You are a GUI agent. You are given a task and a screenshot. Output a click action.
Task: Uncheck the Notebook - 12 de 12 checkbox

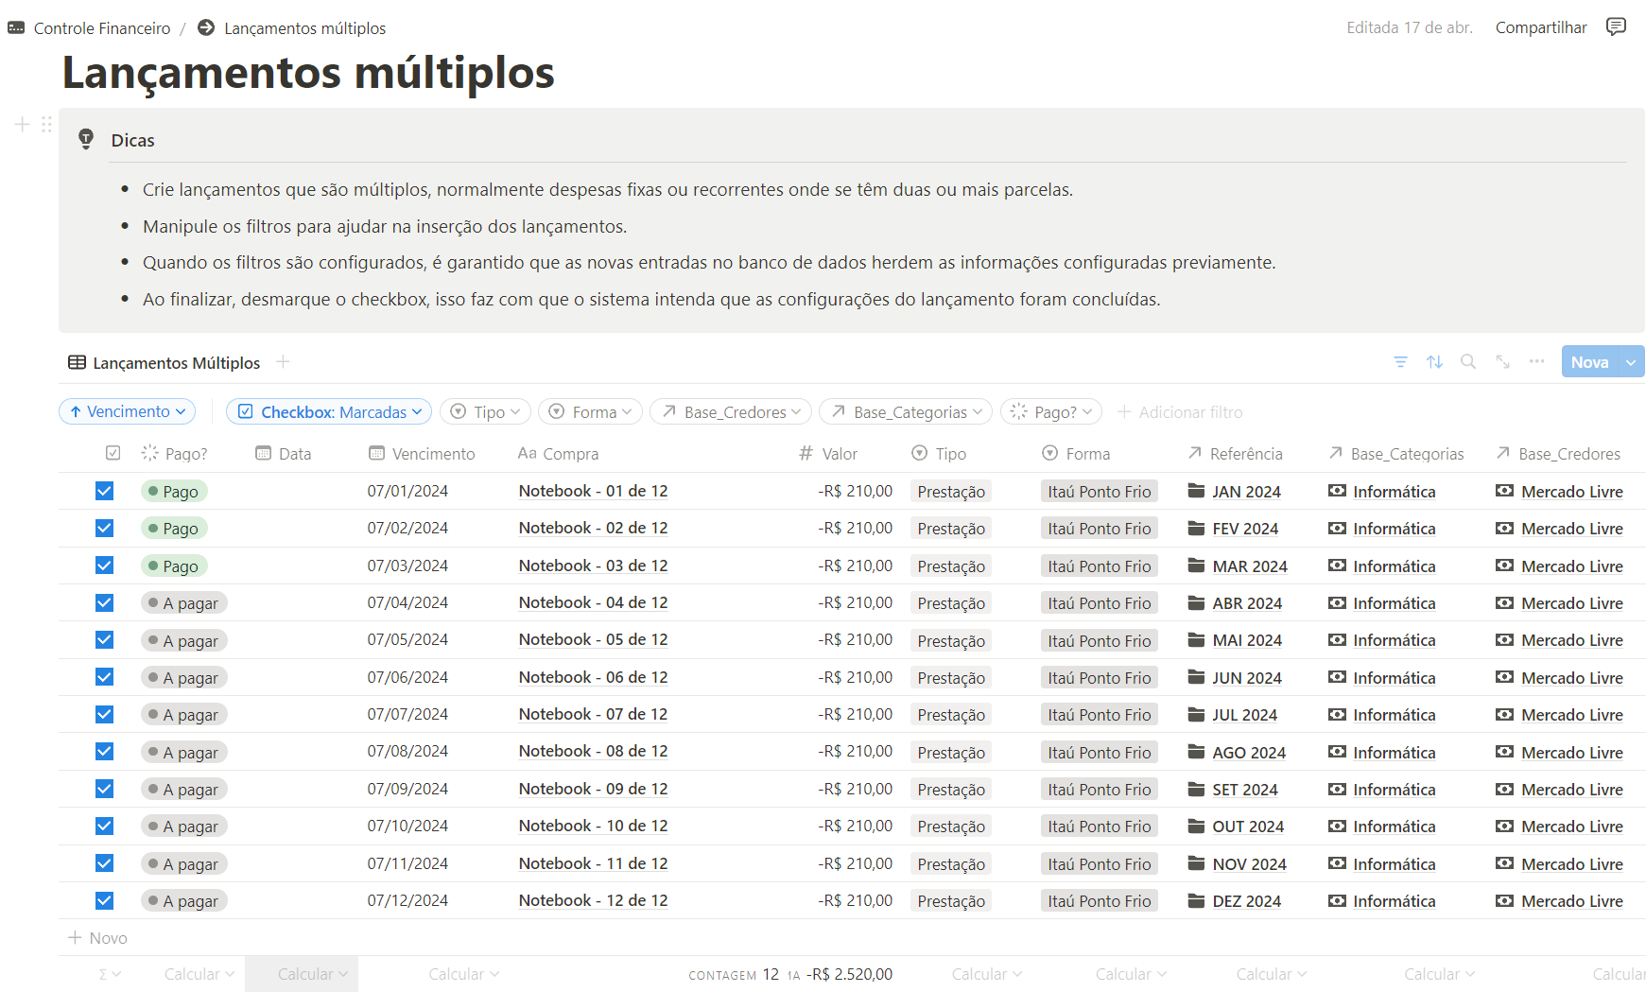104,900
